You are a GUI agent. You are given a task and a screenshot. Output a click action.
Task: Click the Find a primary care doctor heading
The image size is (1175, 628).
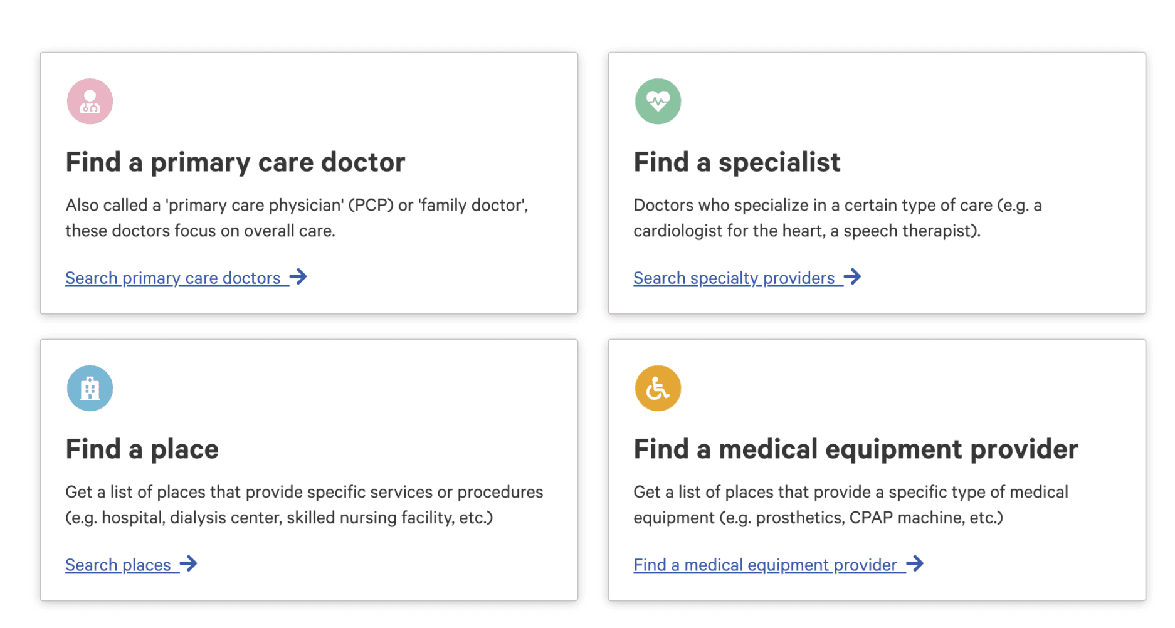click(x=235, y=162)
